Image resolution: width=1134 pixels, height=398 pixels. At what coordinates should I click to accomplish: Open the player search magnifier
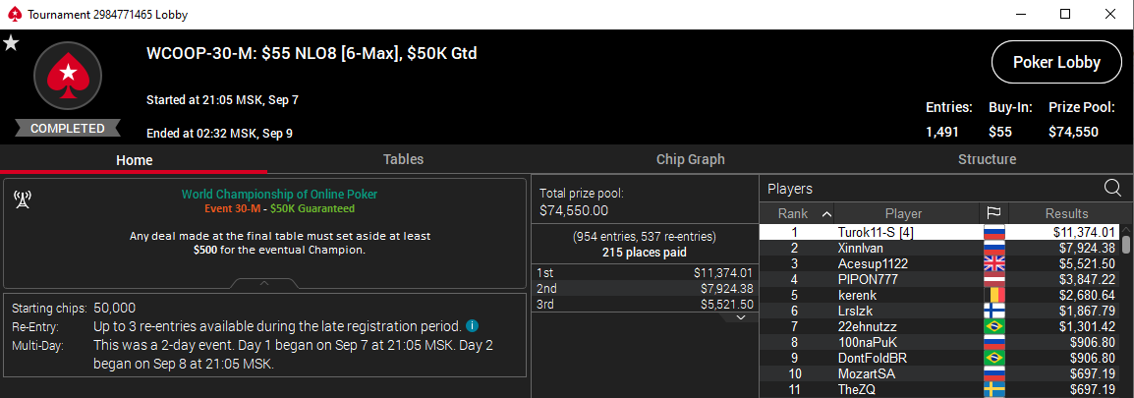click(x=1112, y=188)
